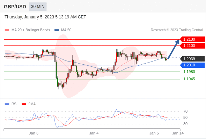Click the RSI 30 level label
Screen dimensions: 206x139
pos(185,124)
